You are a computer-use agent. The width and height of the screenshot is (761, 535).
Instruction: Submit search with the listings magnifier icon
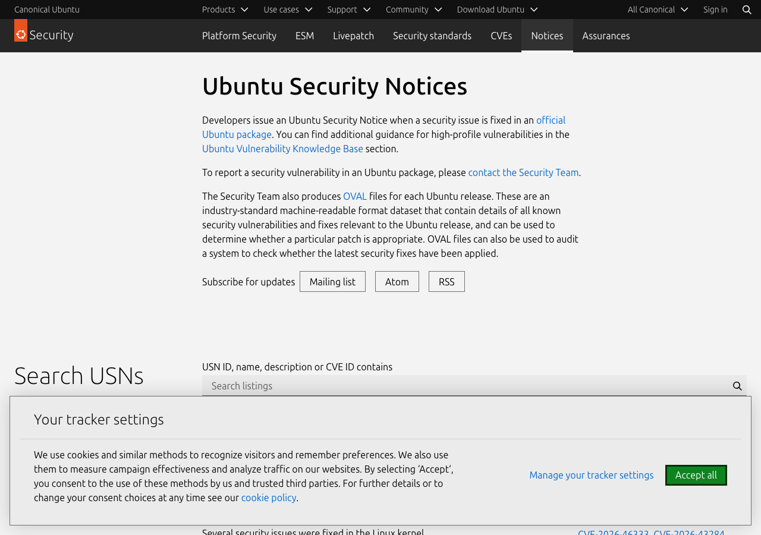737,386
